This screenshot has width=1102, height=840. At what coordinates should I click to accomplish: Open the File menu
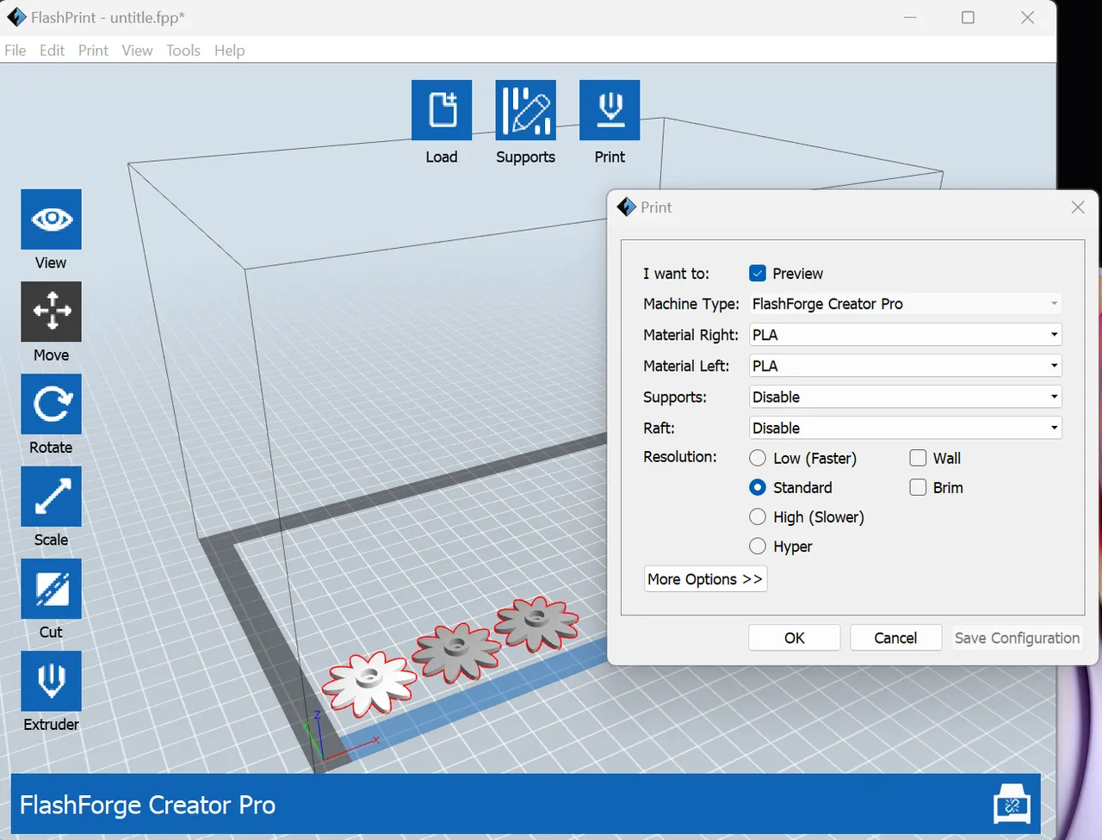tap(15, 51)
